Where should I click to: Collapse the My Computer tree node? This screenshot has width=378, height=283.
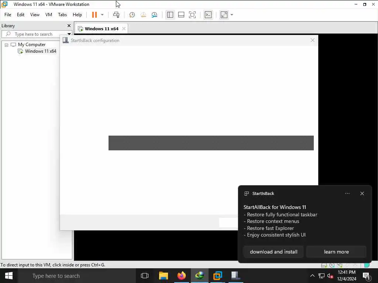click(7, 45)
